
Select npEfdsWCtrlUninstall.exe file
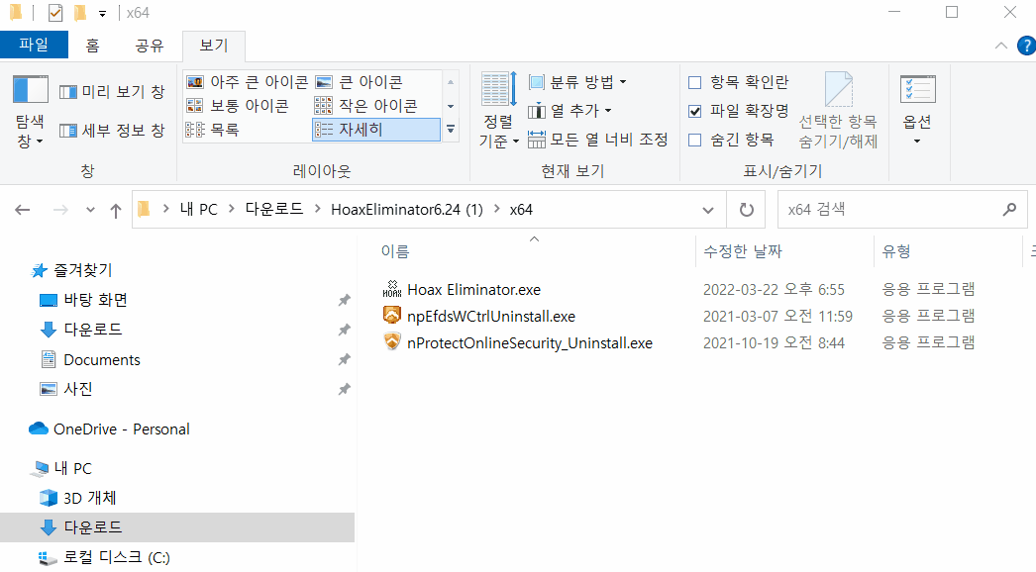pos(491,317)
